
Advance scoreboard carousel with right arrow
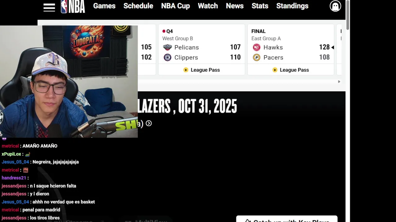(x=339, y=82)
